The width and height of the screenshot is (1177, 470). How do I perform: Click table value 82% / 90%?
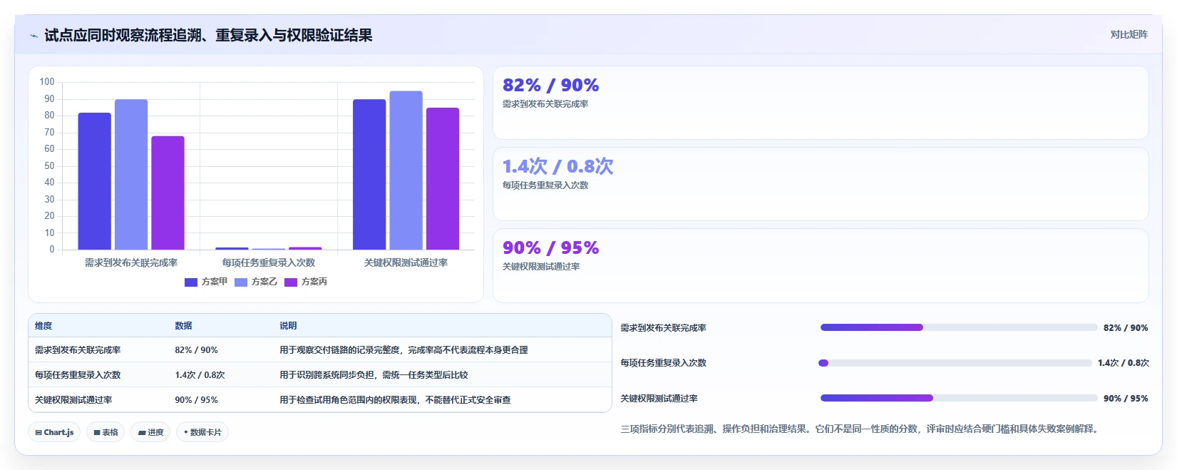click(196, 350)
